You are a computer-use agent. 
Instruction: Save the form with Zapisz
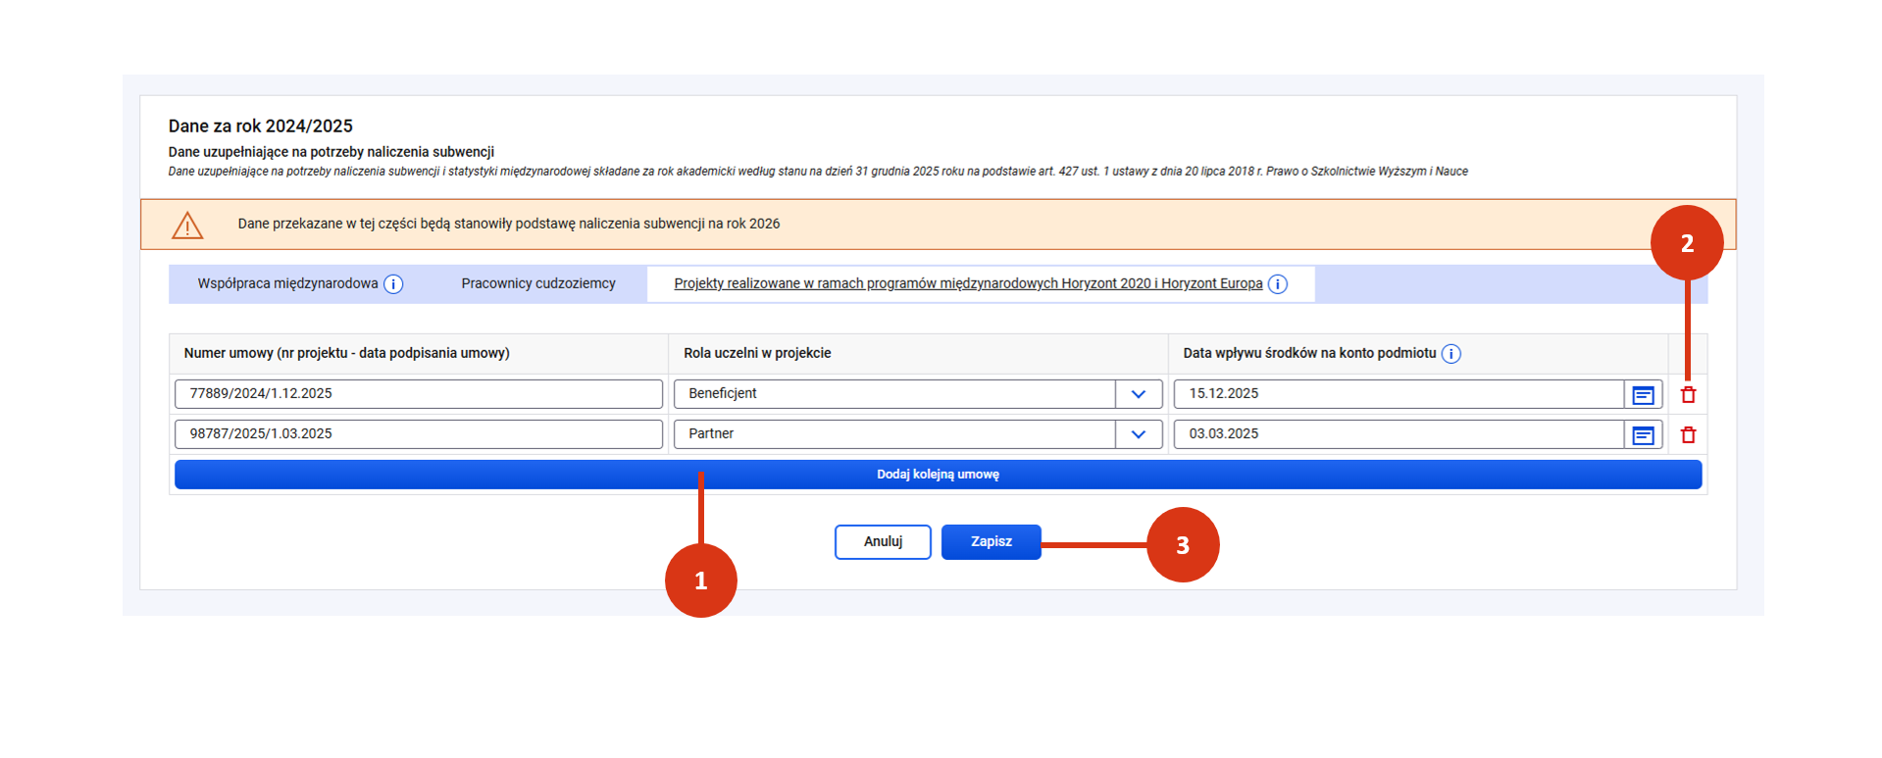tap(991, 542)
